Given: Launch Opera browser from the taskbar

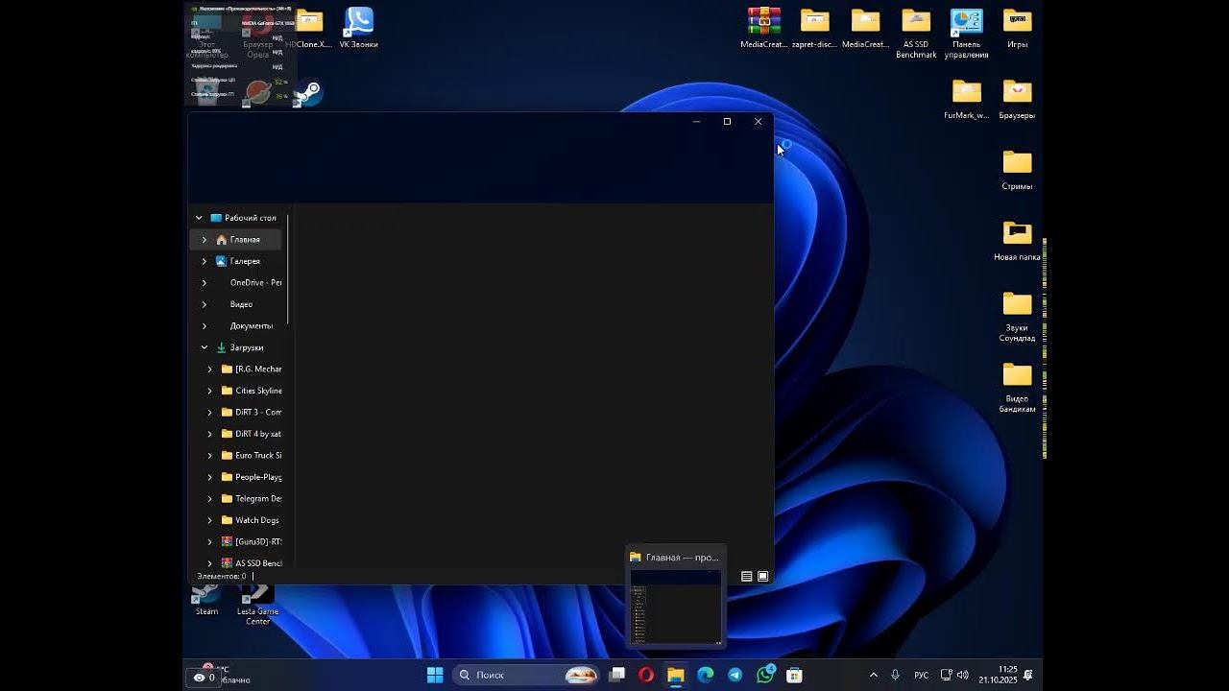Looking at the screenshot, I should 646,675.
